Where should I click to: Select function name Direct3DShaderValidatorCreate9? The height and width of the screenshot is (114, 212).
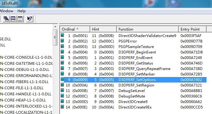coord(147,36)
